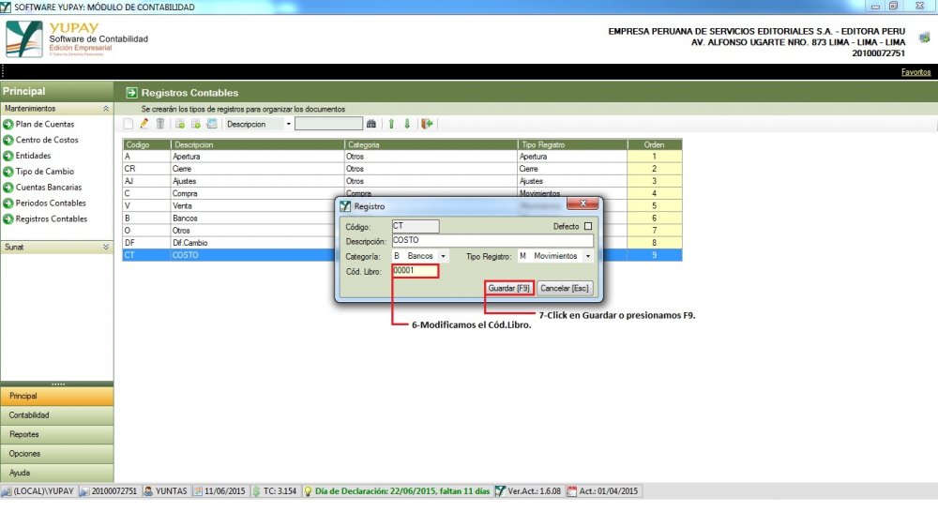Select the Apertura description cell in row A
The image size is (938, 527).
pyautogui.click(x=257, y=157)
